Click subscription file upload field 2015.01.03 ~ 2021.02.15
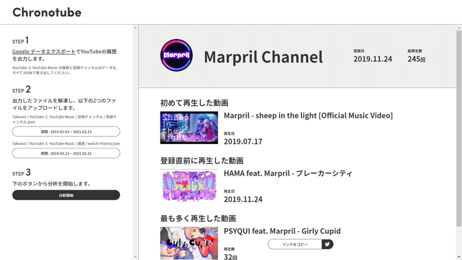Image resolution: width=462 pixels, height=260 pixels. point(66,132)
